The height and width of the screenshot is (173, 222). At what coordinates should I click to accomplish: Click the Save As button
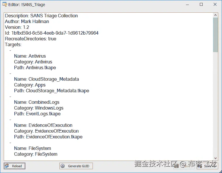(x=207, y=166)
